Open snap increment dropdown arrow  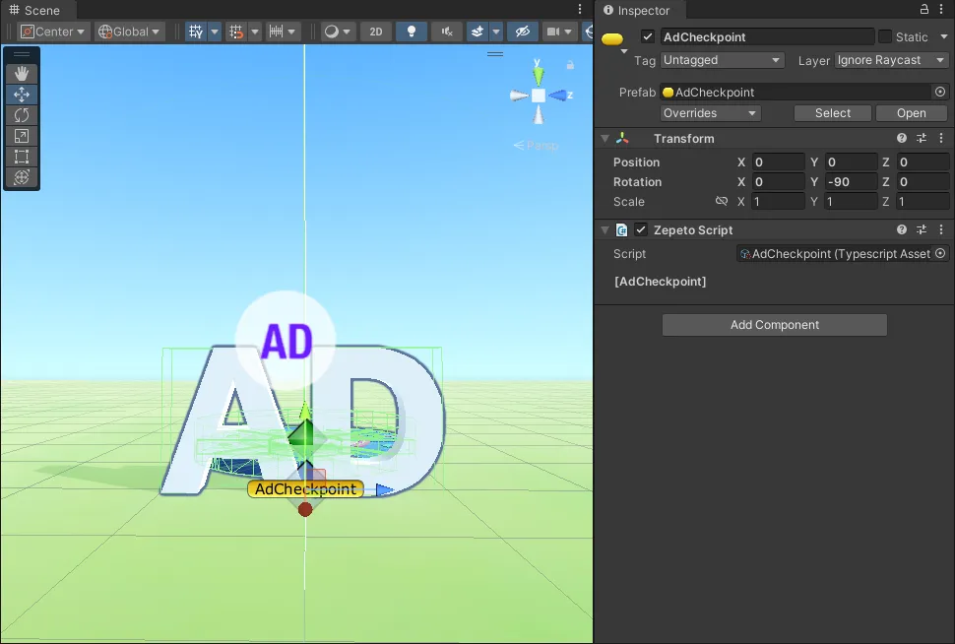point(291,32)
